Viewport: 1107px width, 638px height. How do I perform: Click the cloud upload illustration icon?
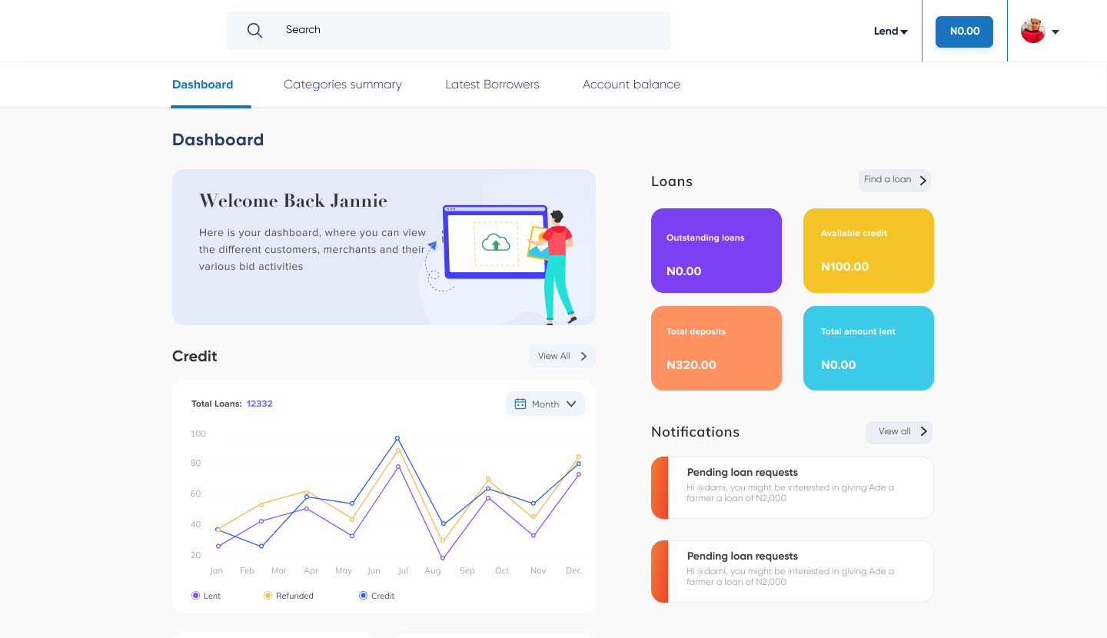(496, 243)
